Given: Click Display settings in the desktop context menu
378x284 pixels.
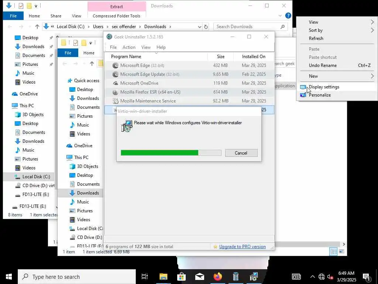Looking at the screenshot, I should (x=324, y=87).
